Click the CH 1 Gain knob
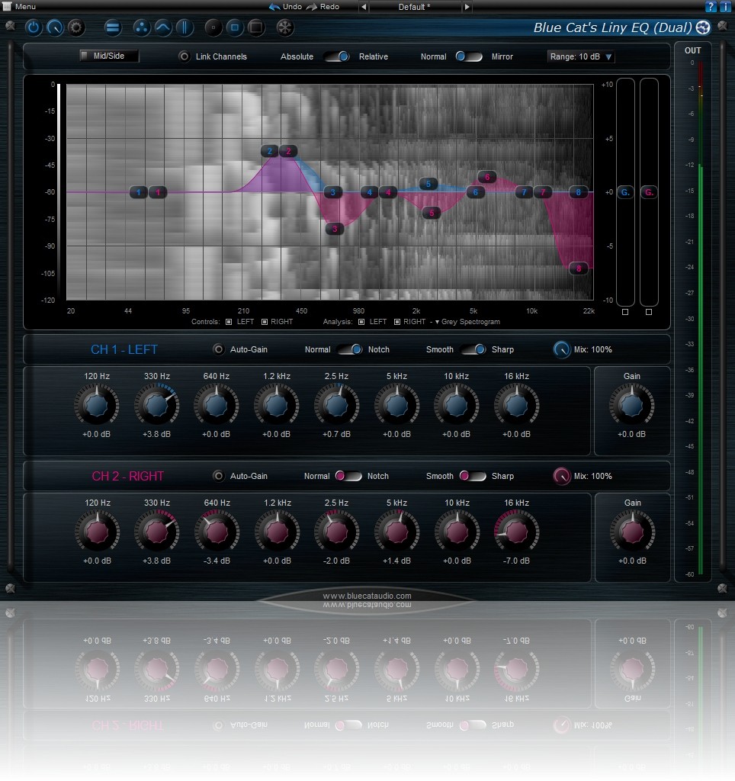 (x=632, y=406)
